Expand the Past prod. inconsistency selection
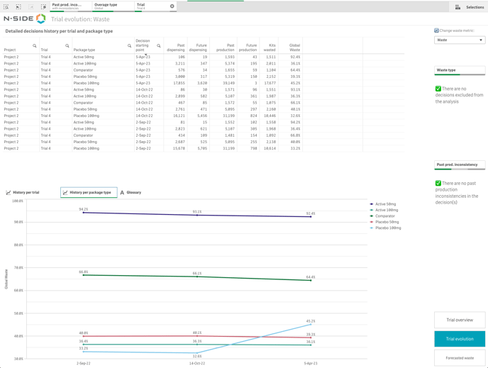Image resolution: width=488 pixels, height=368 pixels. click(70, 6)
